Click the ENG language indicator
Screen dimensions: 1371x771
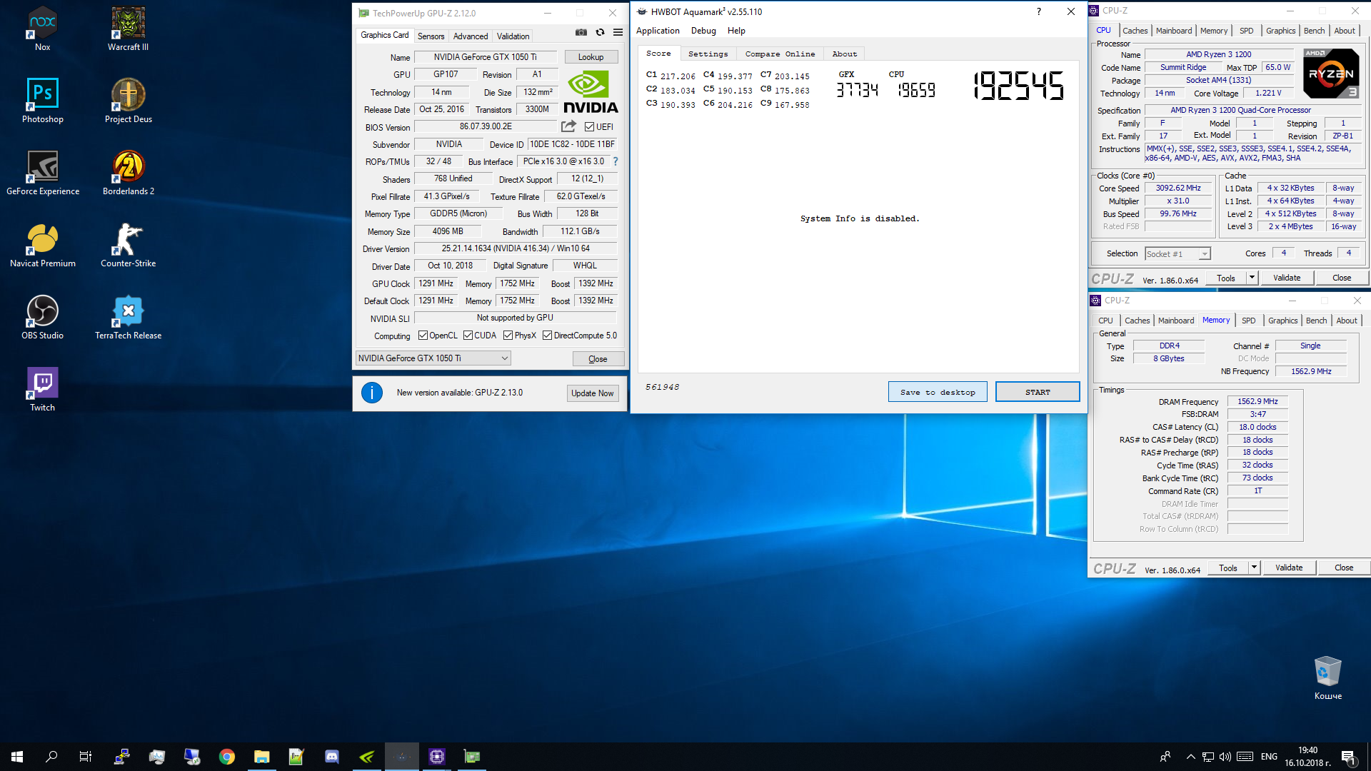point(1269,757)
